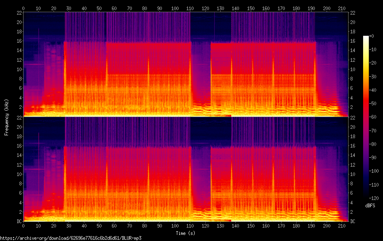The height and width of the screenshot is (241, 383).
Task: Click the "Time (s)" axis label
Action: click(x=185, y=233)
